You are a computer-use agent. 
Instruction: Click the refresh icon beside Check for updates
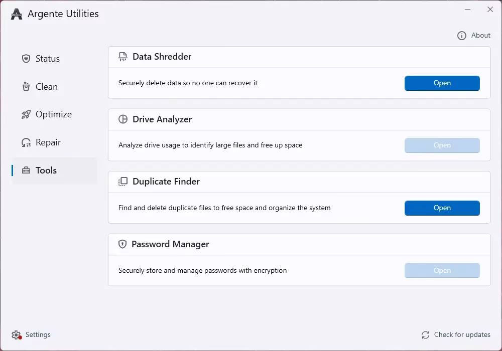425,334
